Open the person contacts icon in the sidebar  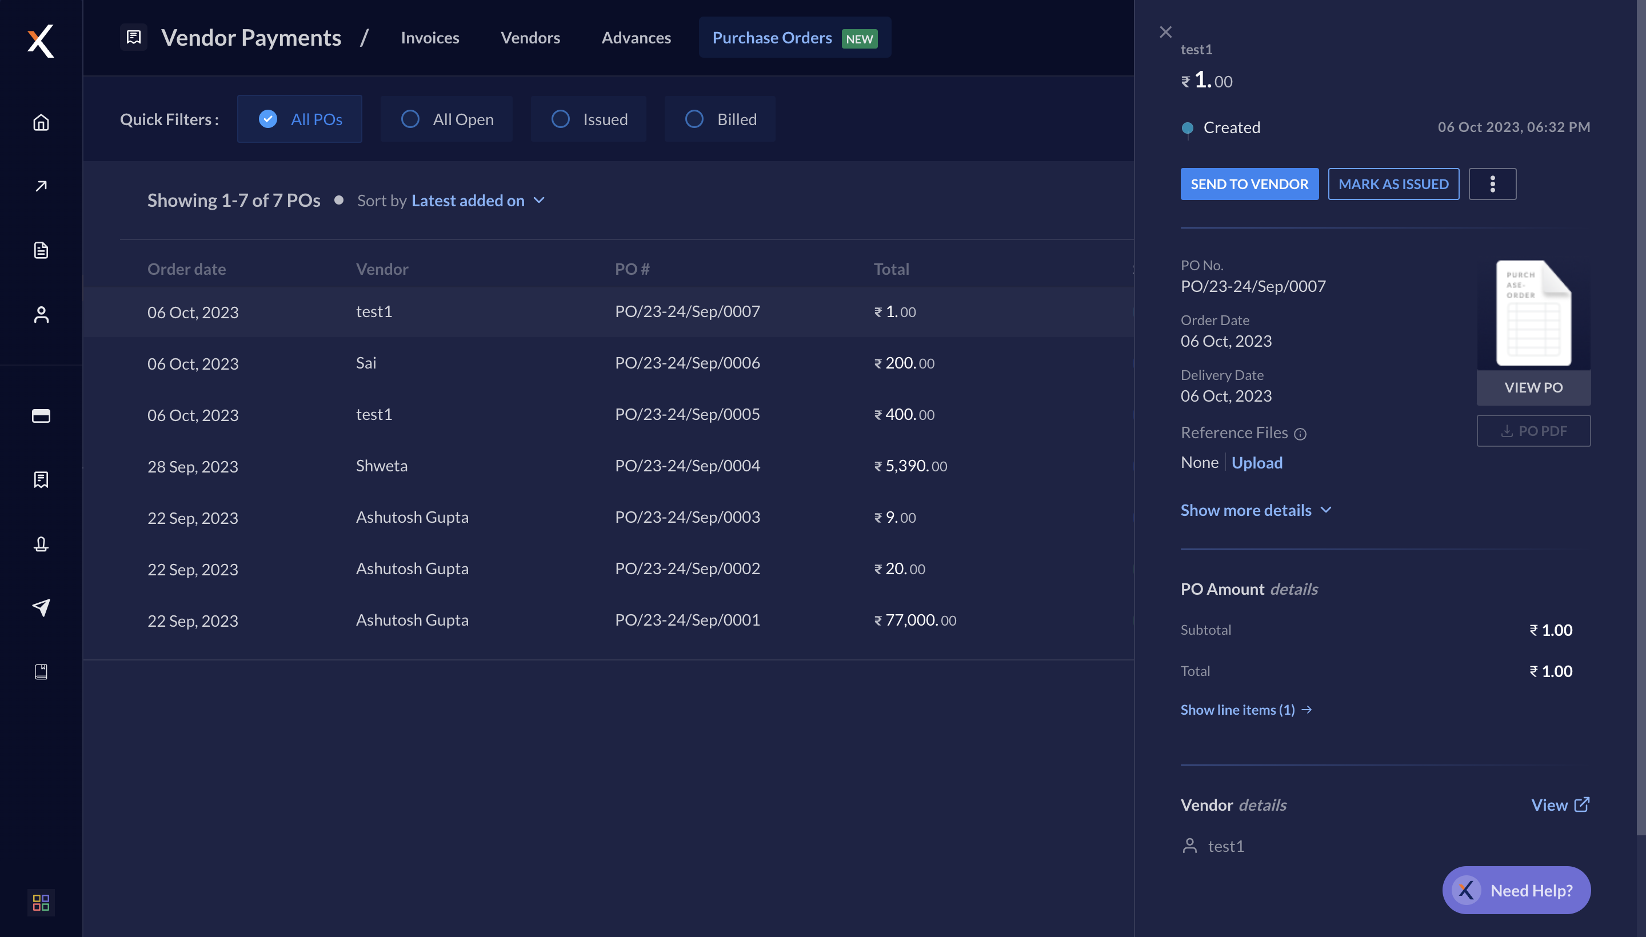(x=41, y=315)
